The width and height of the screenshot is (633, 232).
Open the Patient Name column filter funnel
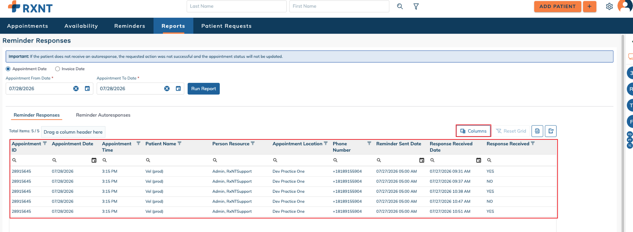click(179, 143)
